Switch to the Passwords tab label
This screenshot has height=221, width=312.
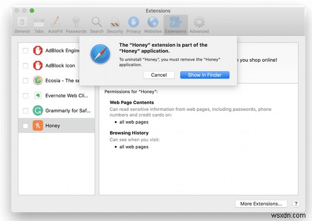[x=76, y=31]
